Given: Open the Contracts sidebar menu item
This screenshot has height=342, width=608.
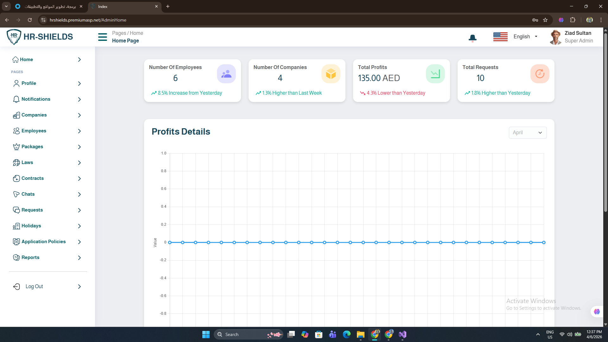Looking at the screenshot, I should (x=33, y=178).
